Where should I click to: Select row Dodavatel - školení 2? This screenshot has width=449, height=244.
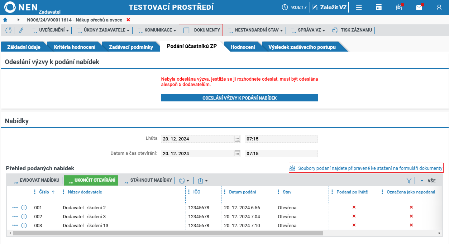224,207
